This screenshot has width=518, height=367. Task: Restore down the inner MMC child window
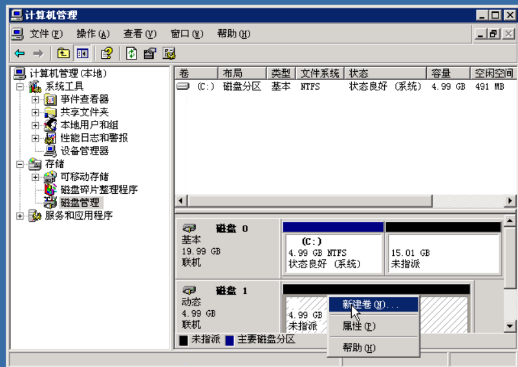[x=494, y=34]
